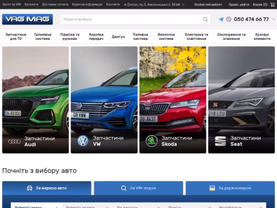Open 'Запчастини Seat' banner card

click(x=242, y=100)
